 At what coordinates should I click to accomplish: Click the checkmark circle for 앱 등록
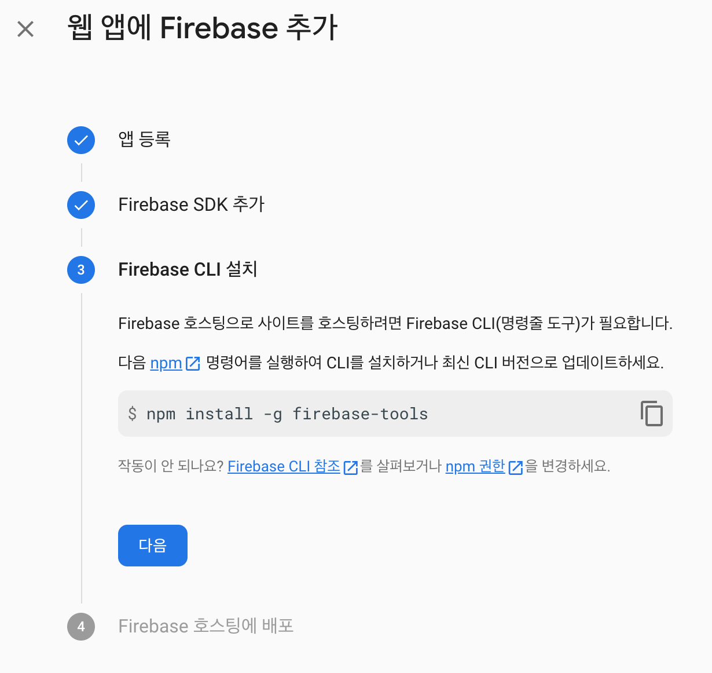click(80, 140)
